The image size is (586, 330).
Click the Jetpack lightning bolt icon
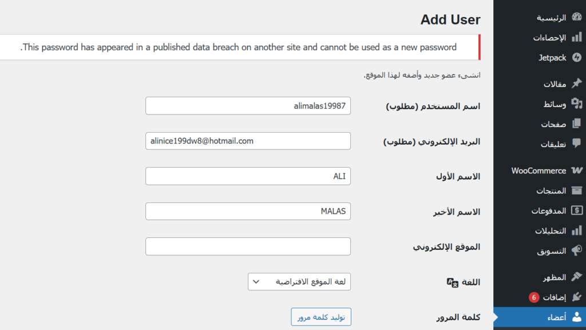[576, 58]
